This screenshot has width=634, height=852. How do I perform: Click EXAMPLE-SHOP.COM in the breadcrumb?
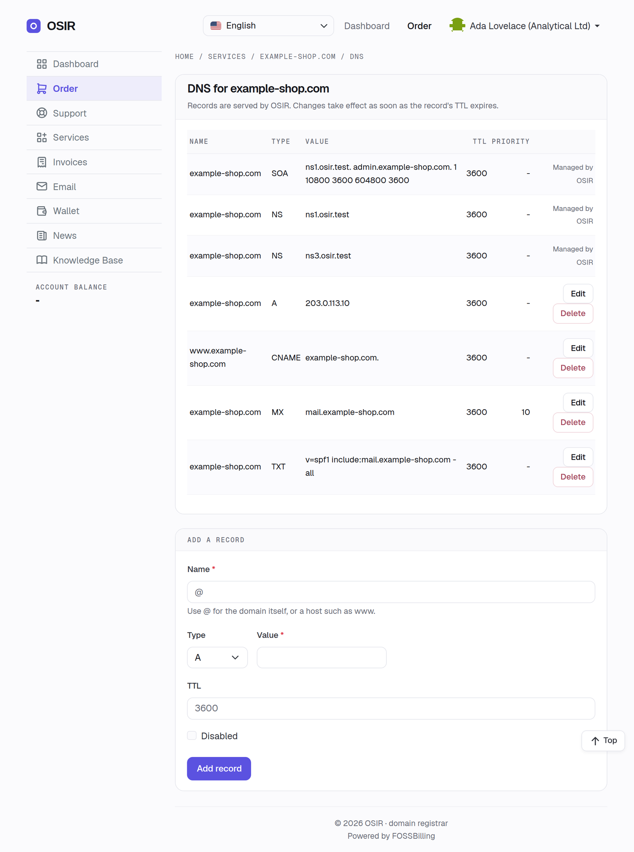click(298, 56)
